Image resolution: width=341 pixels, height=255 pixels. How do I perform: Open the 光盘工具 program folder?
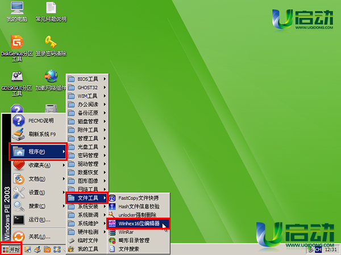(87, 147)
